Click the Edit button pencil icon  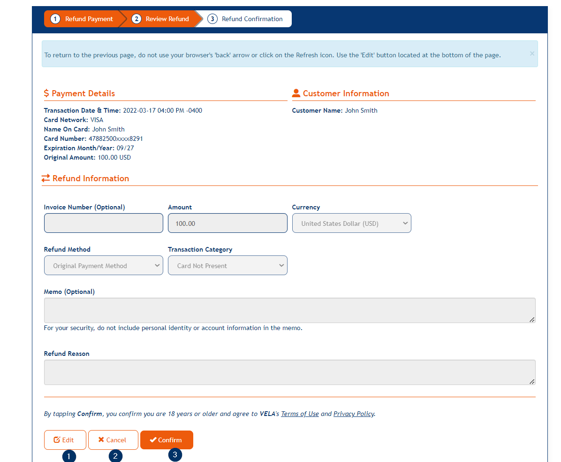click(57, 440)
